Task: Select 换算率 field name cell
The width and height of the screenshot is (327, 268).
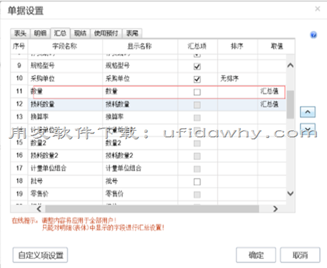Action: (x=65, y=117)
